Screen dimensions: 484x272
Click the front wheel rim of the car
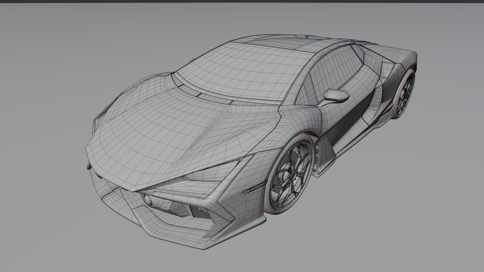coord(291,176)
